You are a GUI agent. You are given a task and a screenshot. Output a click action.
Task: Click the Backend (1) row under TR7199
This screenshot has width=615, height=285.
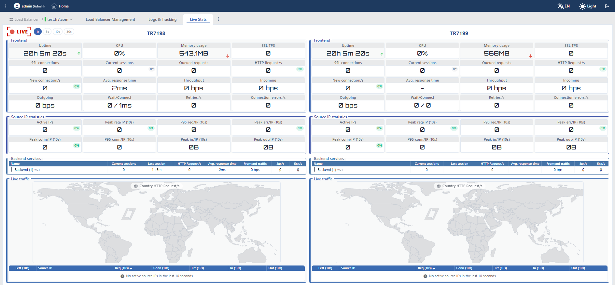click(x=460, y=170)
